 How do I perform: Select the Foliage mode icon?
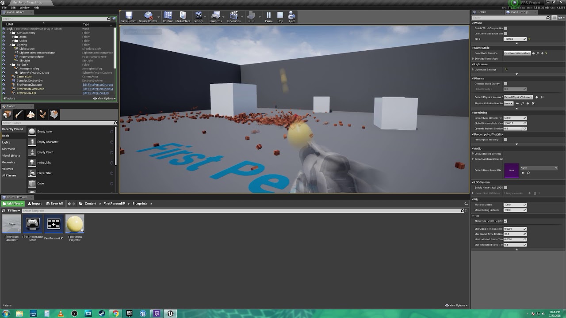point(42,115)
